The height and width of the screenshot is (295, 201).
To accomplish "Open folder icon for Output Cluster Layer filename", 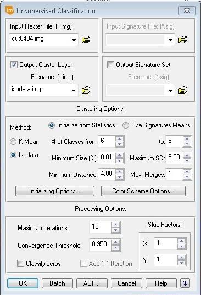I will [x=86, y=90].
